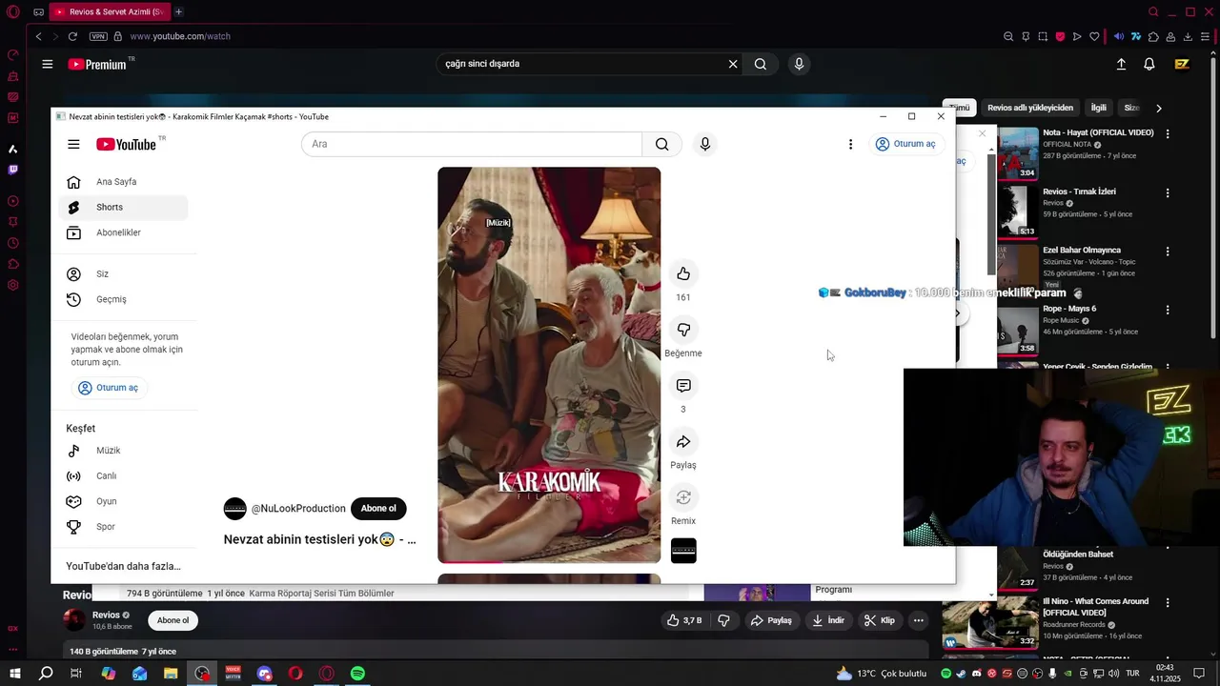This screenshot has width=1220, height=686.
Task: Open the EZ account avatar menu
Action: [1182, 64]
